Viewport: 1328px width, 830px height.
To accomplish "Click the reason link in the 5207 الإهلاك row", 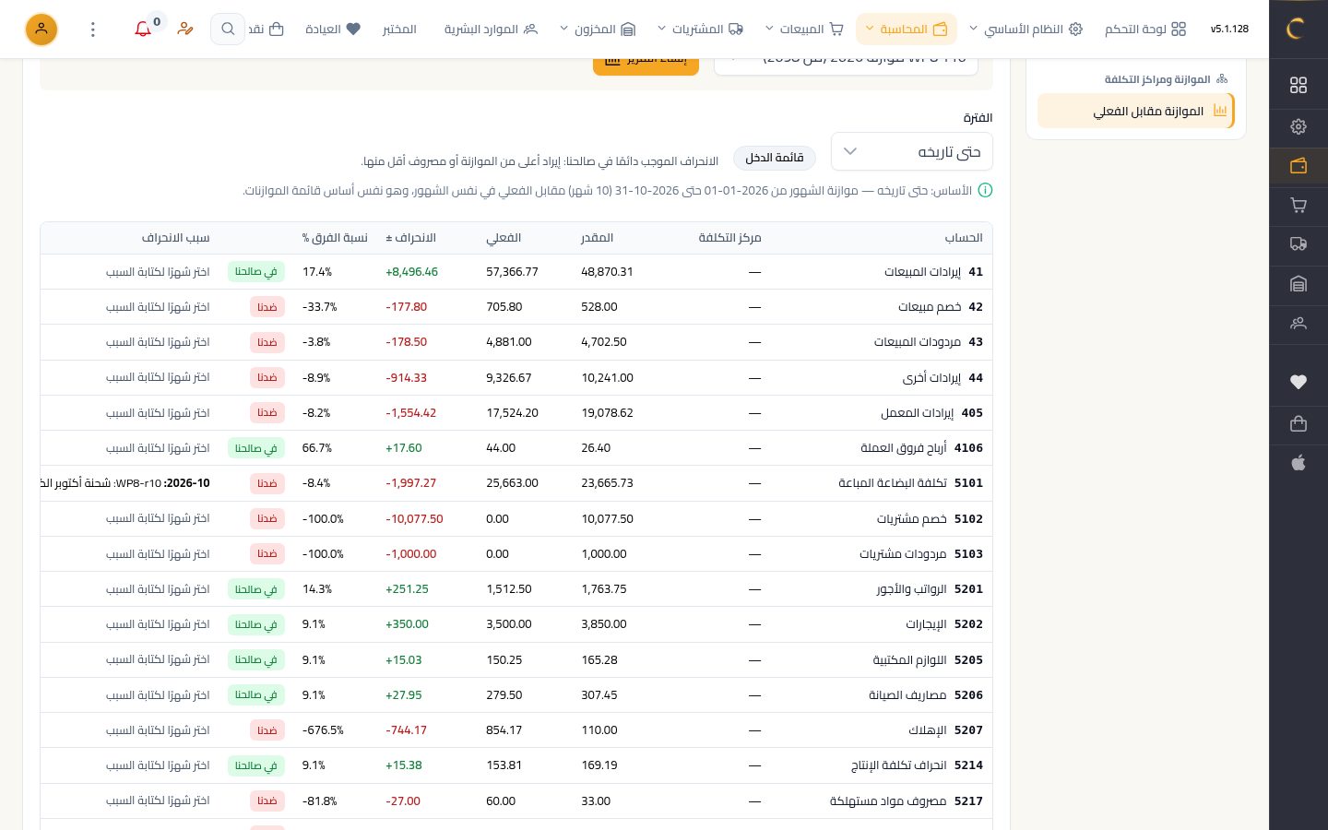I will tap(158, 730).
